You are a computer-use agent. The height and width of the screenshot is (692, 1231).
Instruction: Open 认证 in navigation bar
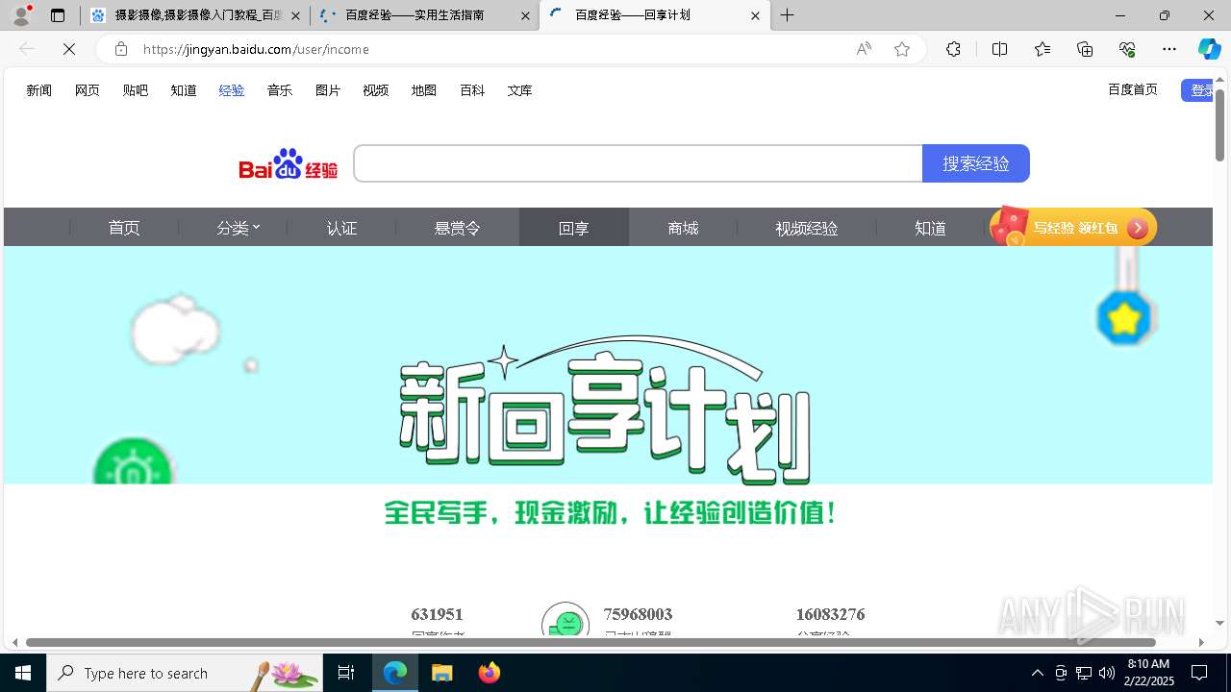click(341, 228)
